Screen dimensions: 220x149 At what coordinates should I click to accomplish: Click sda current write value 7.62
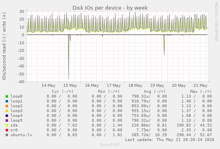pyautogui.click(x=72, y=125)
